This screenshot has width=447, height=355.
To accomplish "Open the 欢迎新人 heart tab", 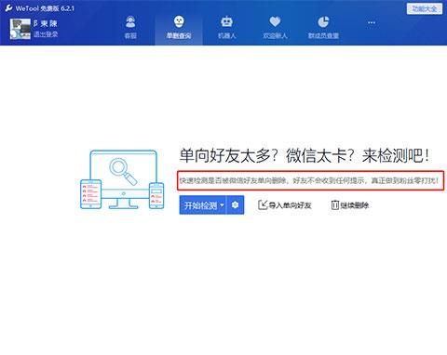I will [x=275, y=28].
